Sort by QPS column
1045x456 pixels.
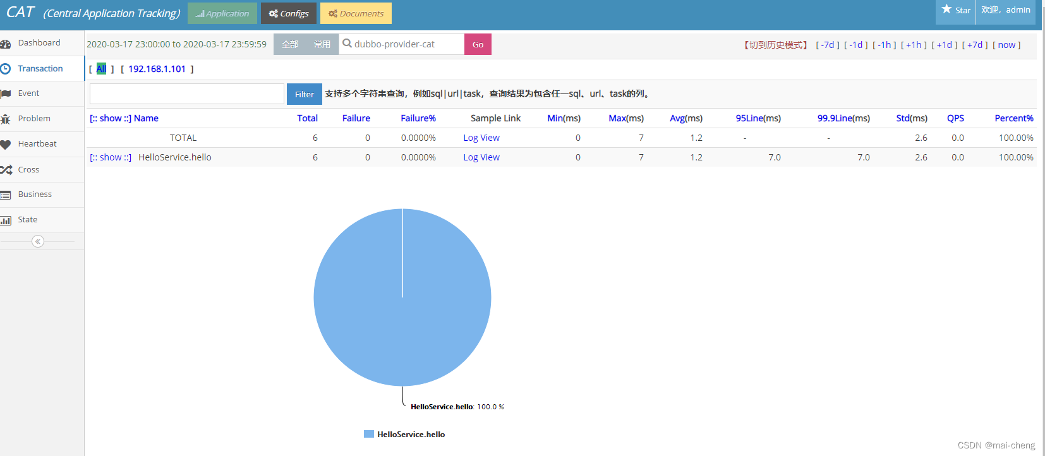tap(955, 118)
